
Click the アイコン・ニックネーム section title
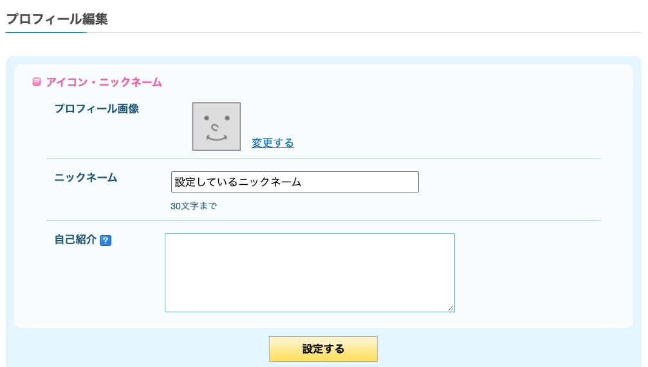click(104, 82)
